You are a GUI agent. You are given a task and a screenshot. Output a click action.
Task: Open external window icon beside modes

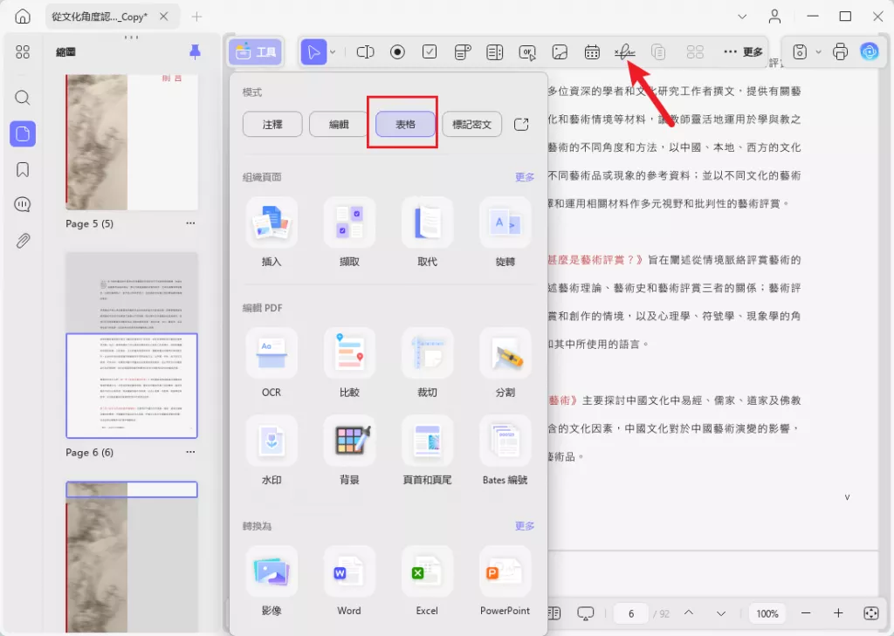[x=521, y=124]
